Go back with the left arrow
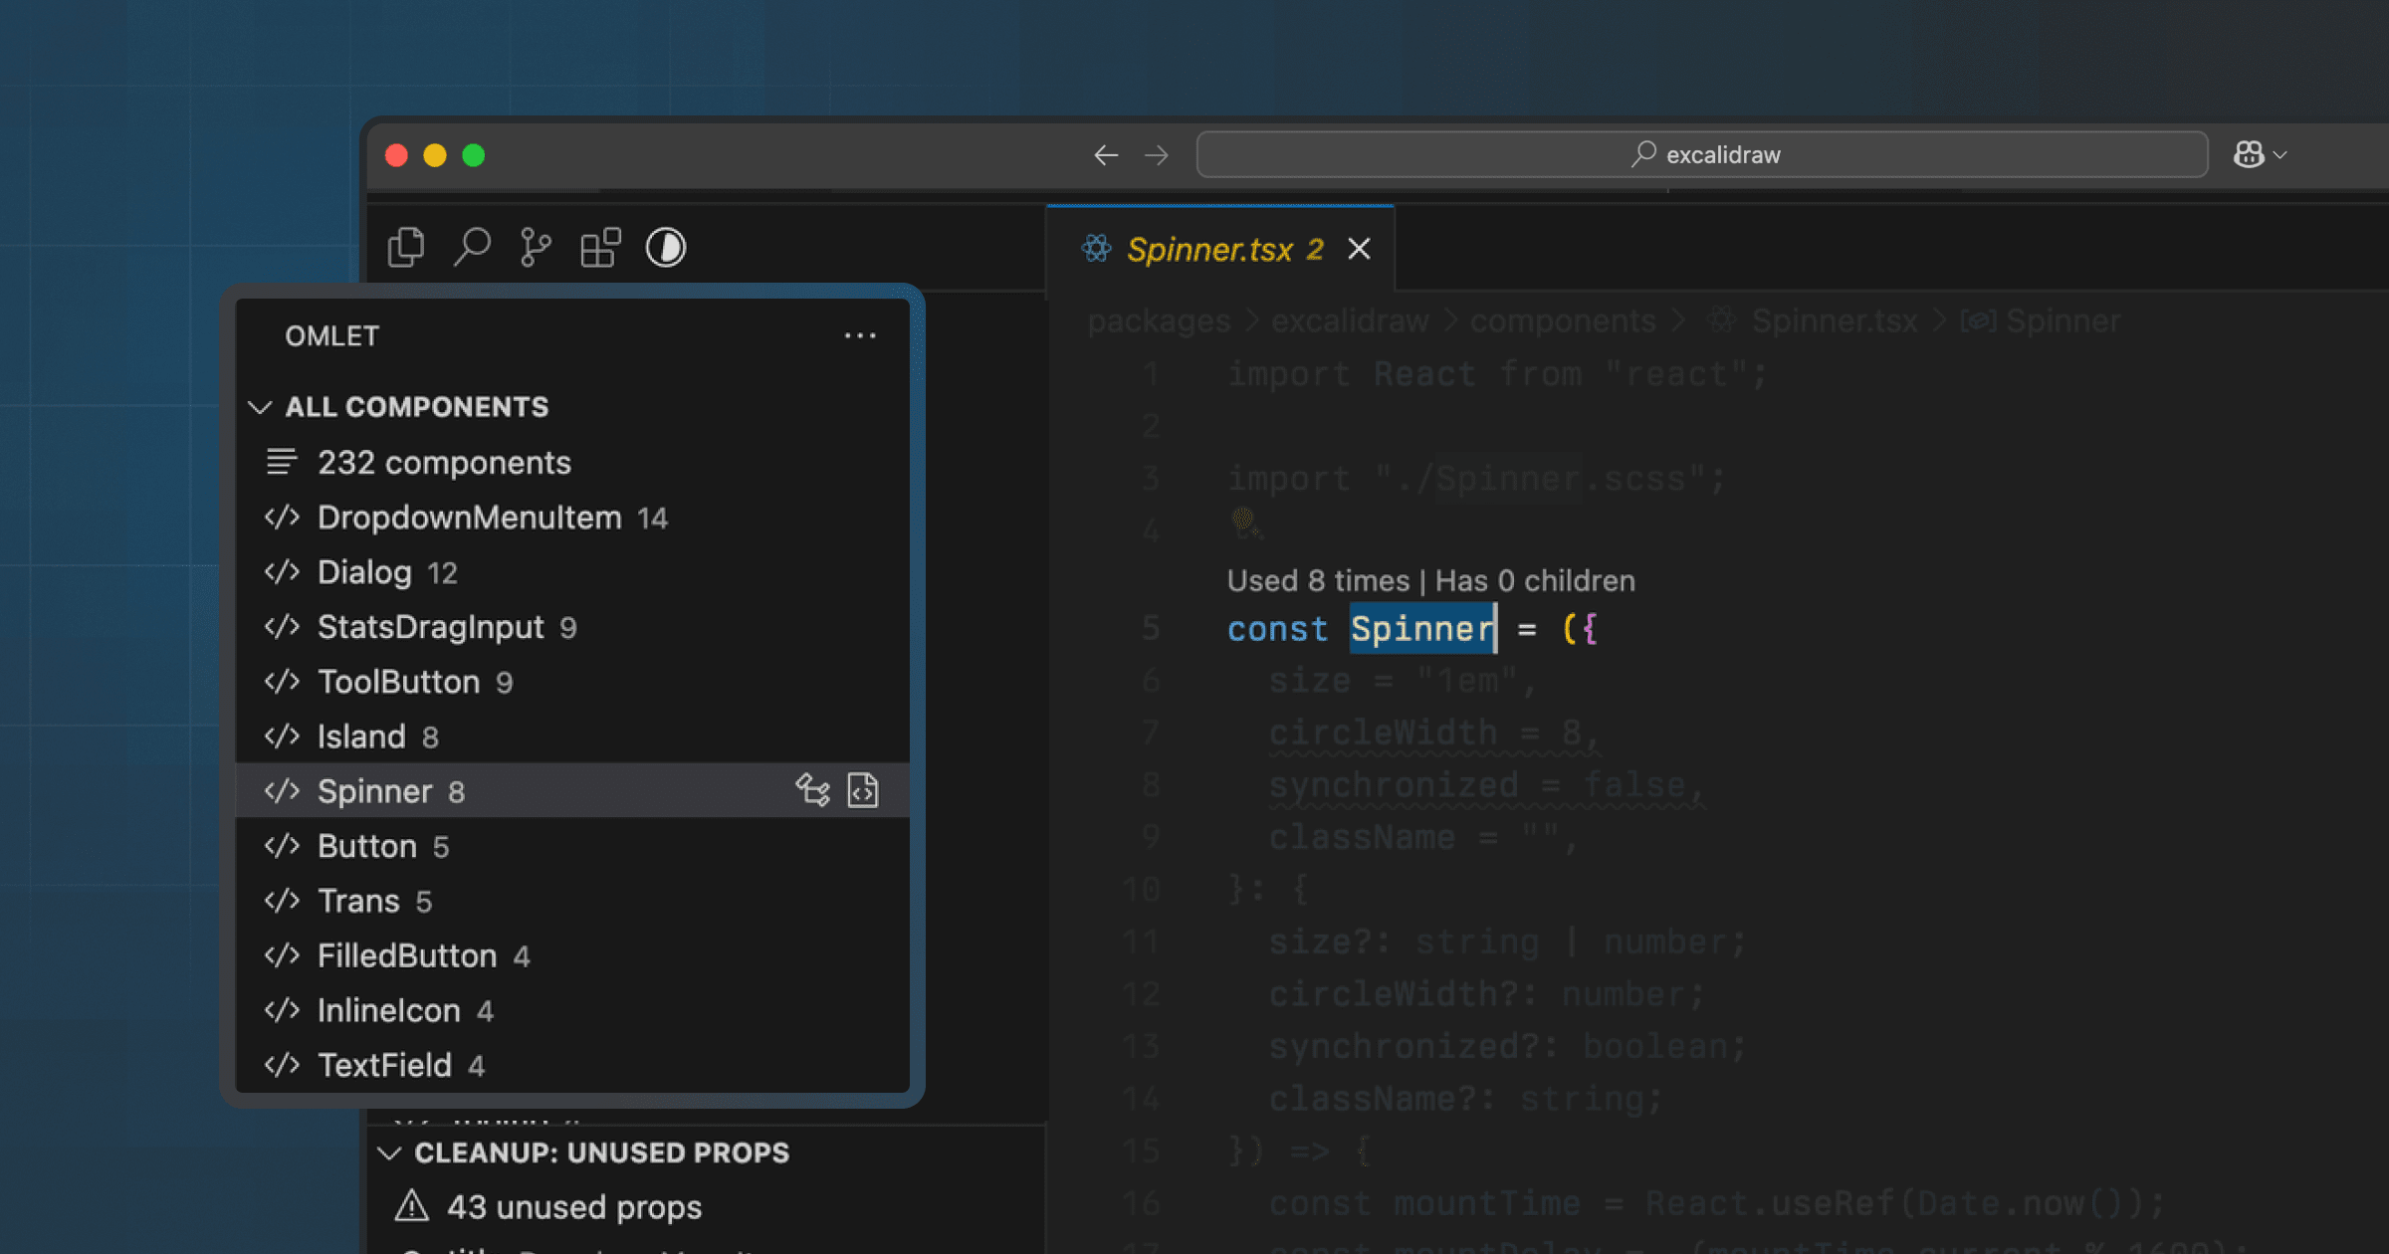The image size is (2389, 1254). (x=1106, y=154)
